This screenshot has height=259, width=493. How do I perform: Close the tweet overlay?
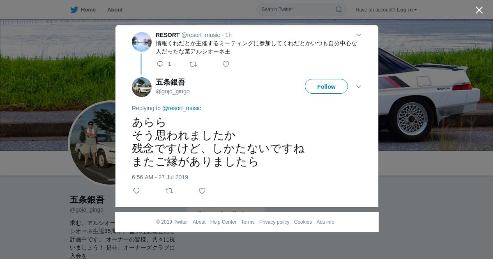click(x=479, y=10)
